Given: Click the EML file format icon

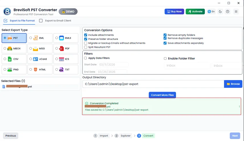Looking at the screenshot, I should tap(36, 38).
